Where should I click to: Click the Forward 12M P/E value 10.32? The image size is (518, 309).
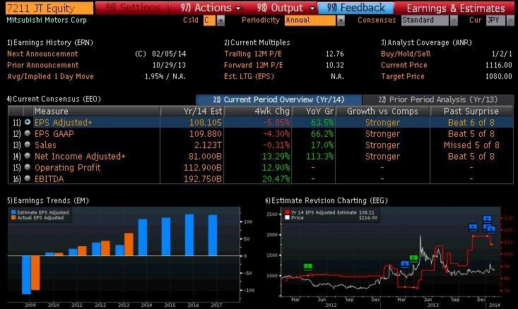tap(335, 65)
